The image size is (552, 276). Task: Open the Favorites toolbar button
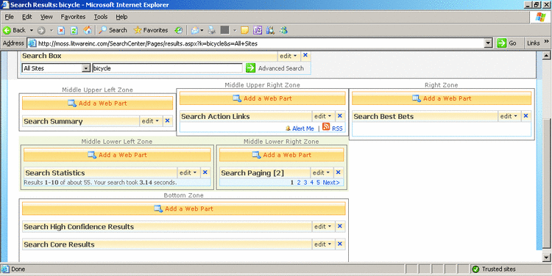[151, 31]
